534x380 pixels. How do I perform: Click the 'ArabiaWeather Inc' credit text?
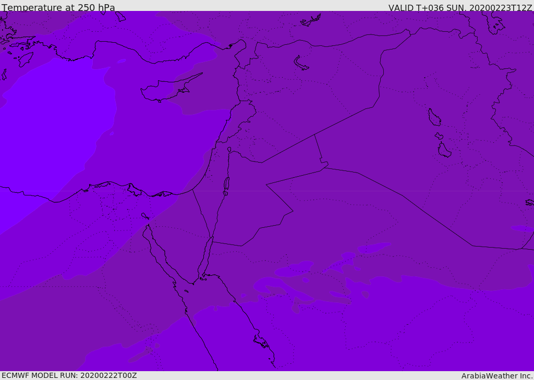(497, 376)
